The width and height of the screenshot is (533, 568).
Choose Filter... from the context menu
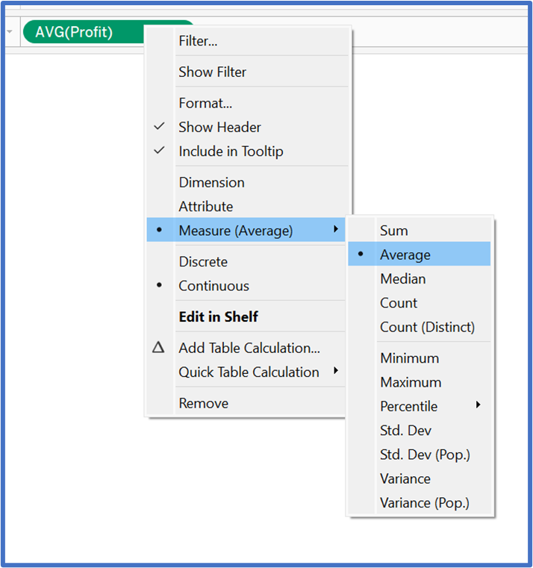(x=198, y=41)
